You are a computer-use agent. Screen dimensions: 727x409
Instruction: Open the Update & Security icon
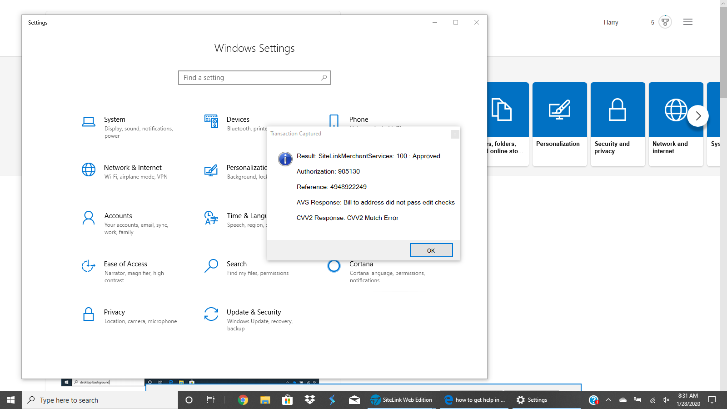[211, 314]
